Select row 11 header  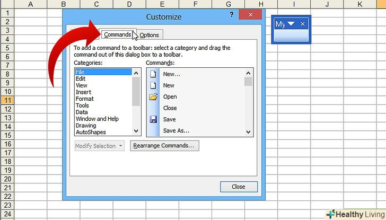click(x=7, y=100)
